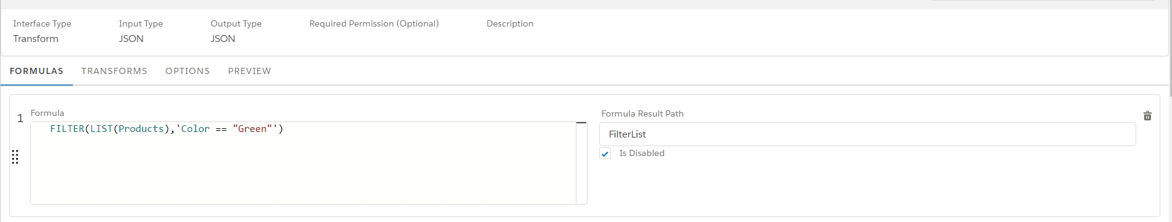The width and height of the screenshot is (1172, 222).
Task: Uncheck the Is Disabled checkbox
Action: click(605, 154)
